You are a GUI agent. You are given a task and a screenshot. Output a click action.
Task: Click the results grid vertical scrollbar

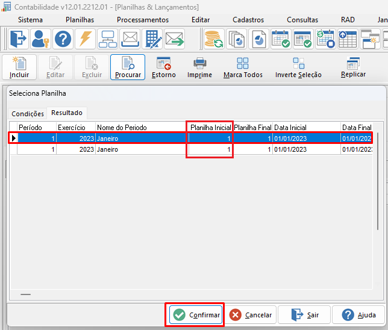tap(378, 181)
